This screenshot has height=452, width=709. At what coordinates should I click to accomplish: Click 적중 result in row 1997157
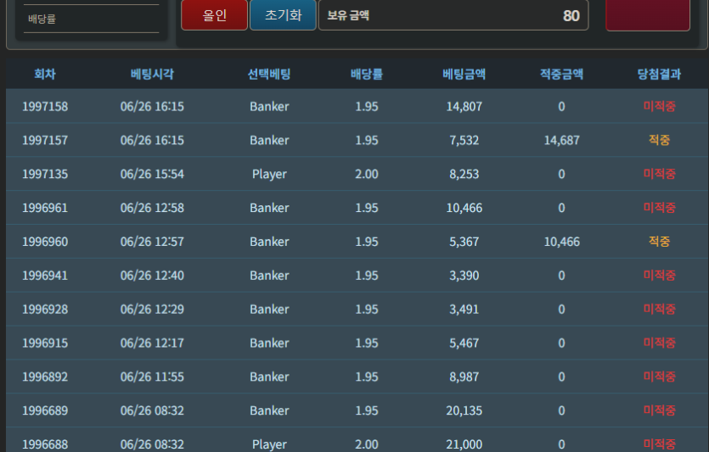point(659,141)
